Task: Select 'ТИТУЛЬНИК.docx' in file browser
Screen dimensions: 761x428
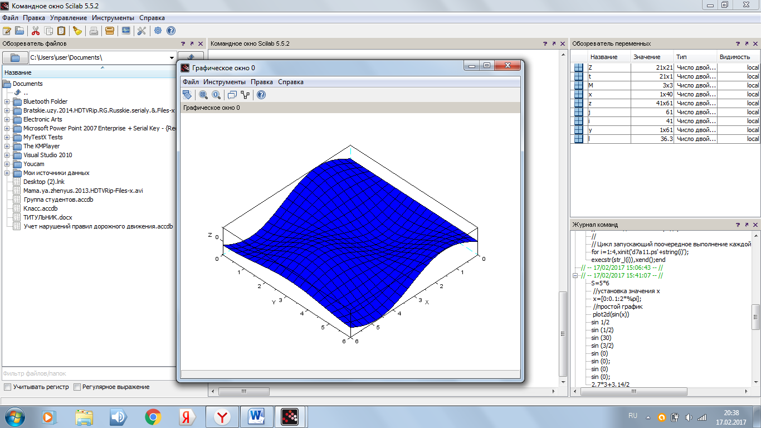Action: coord(47,217)
